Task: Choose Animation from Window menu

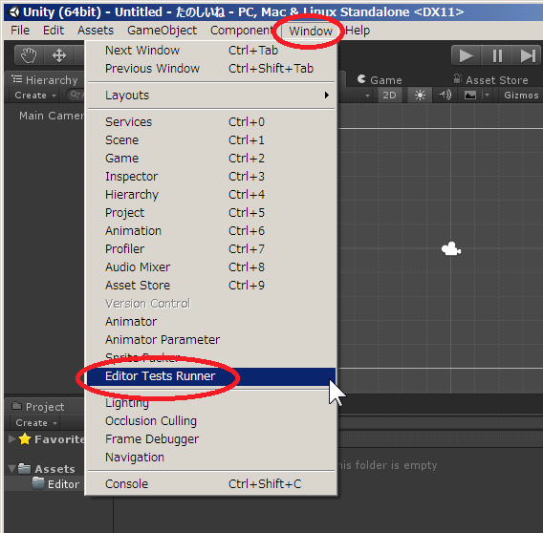Action: (211, 231)
